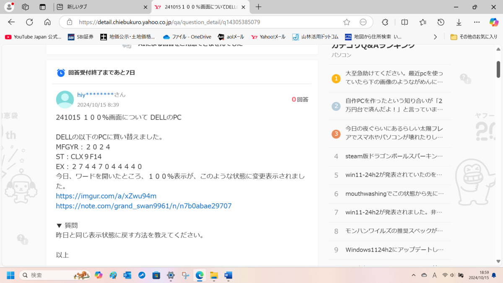Click the page vertical scrollbar thumb

pos(498,69)
